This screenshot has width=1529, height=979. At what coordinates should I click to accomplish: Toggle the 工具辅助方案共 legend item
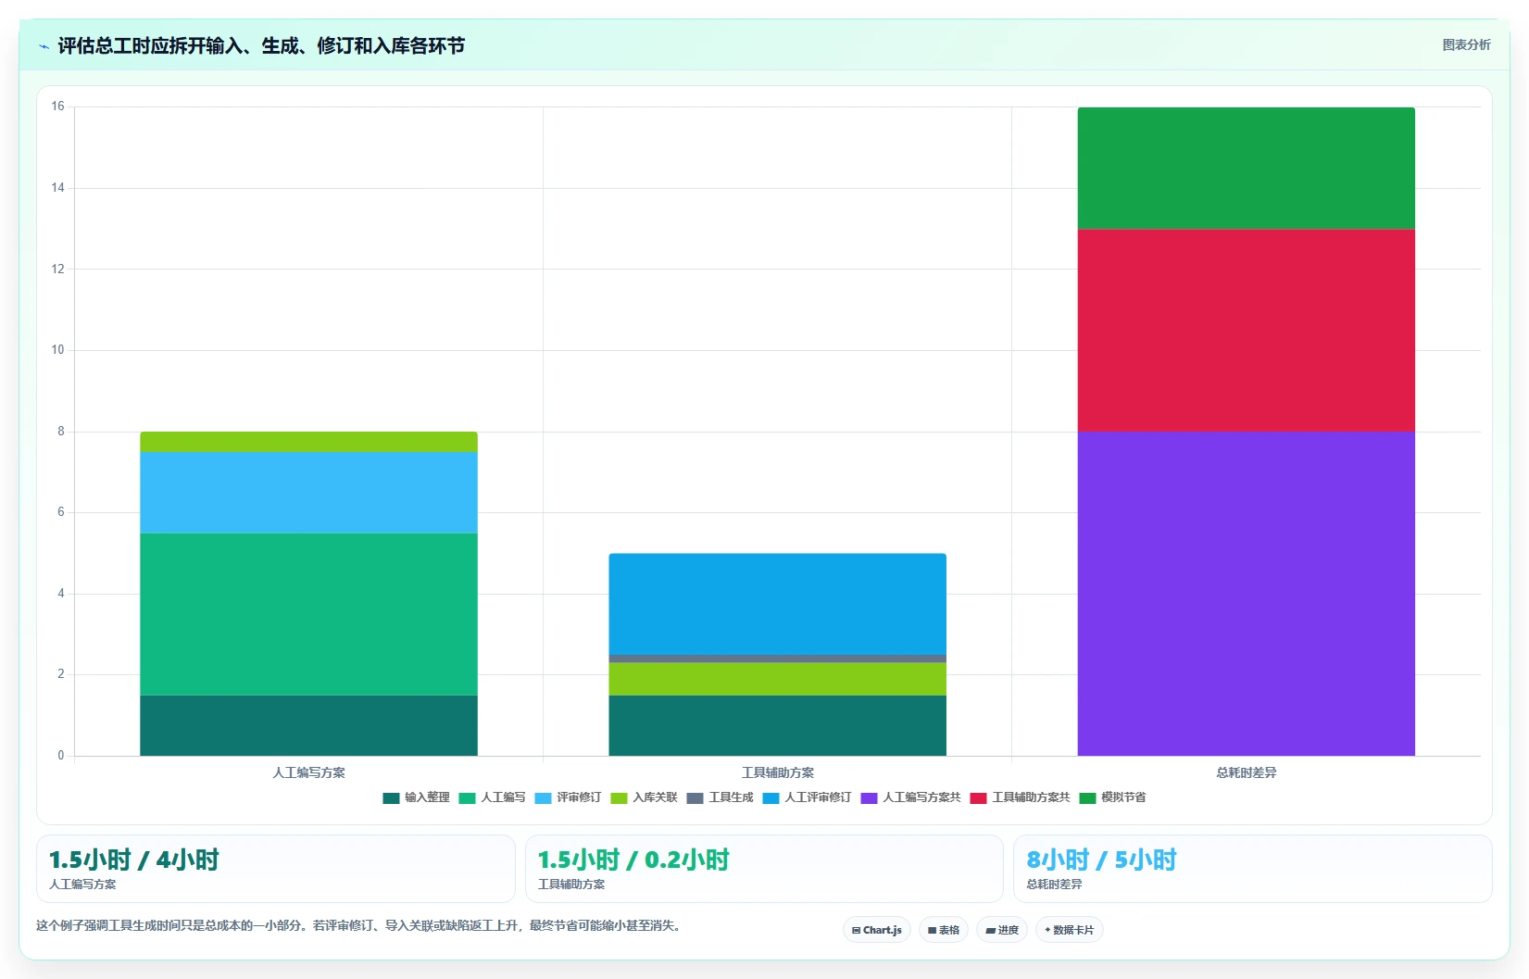point(1020,797)
